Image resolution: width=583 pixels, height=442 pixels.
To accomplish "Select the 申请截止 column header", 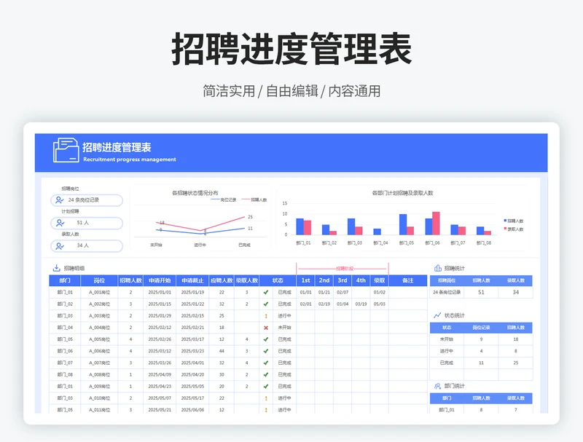I will tap(192, 280).
